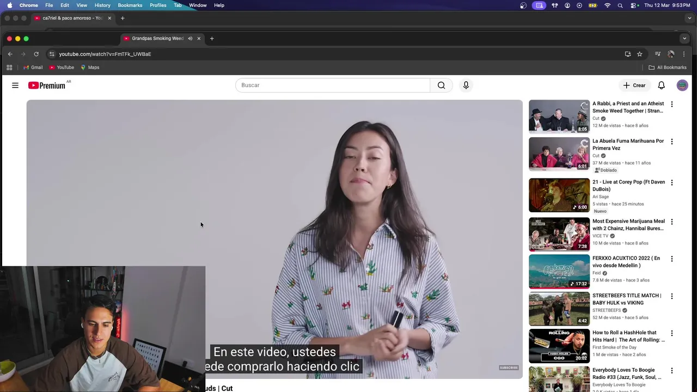The height and width of the screenshot is (392, 697).
Task: Click the screen sharing indicator in menu bar
Action: coord(539,5)
